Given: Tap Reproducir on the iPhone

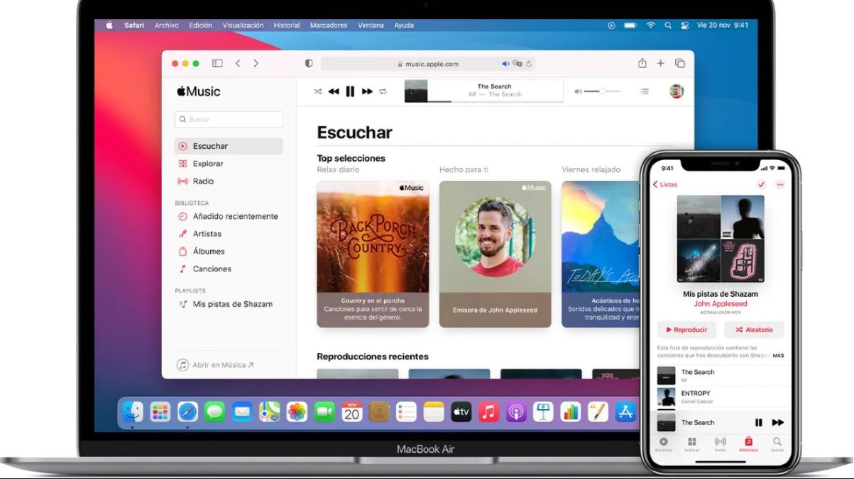Looking at the screenshot, I should [x=686, y=329].
